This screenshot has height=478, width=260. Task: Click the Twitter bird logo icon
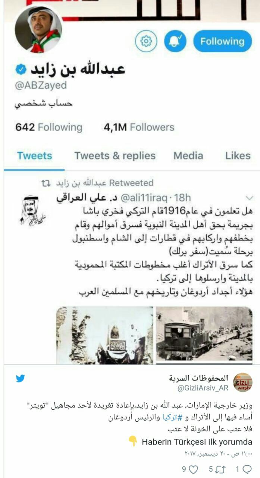pyautogui.click(x=21, y=379)
